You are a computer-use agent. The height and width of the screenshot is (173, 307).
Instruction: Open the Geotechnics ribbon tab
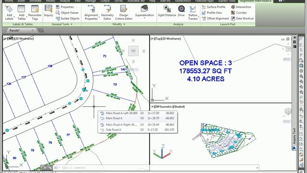[183, 1]
